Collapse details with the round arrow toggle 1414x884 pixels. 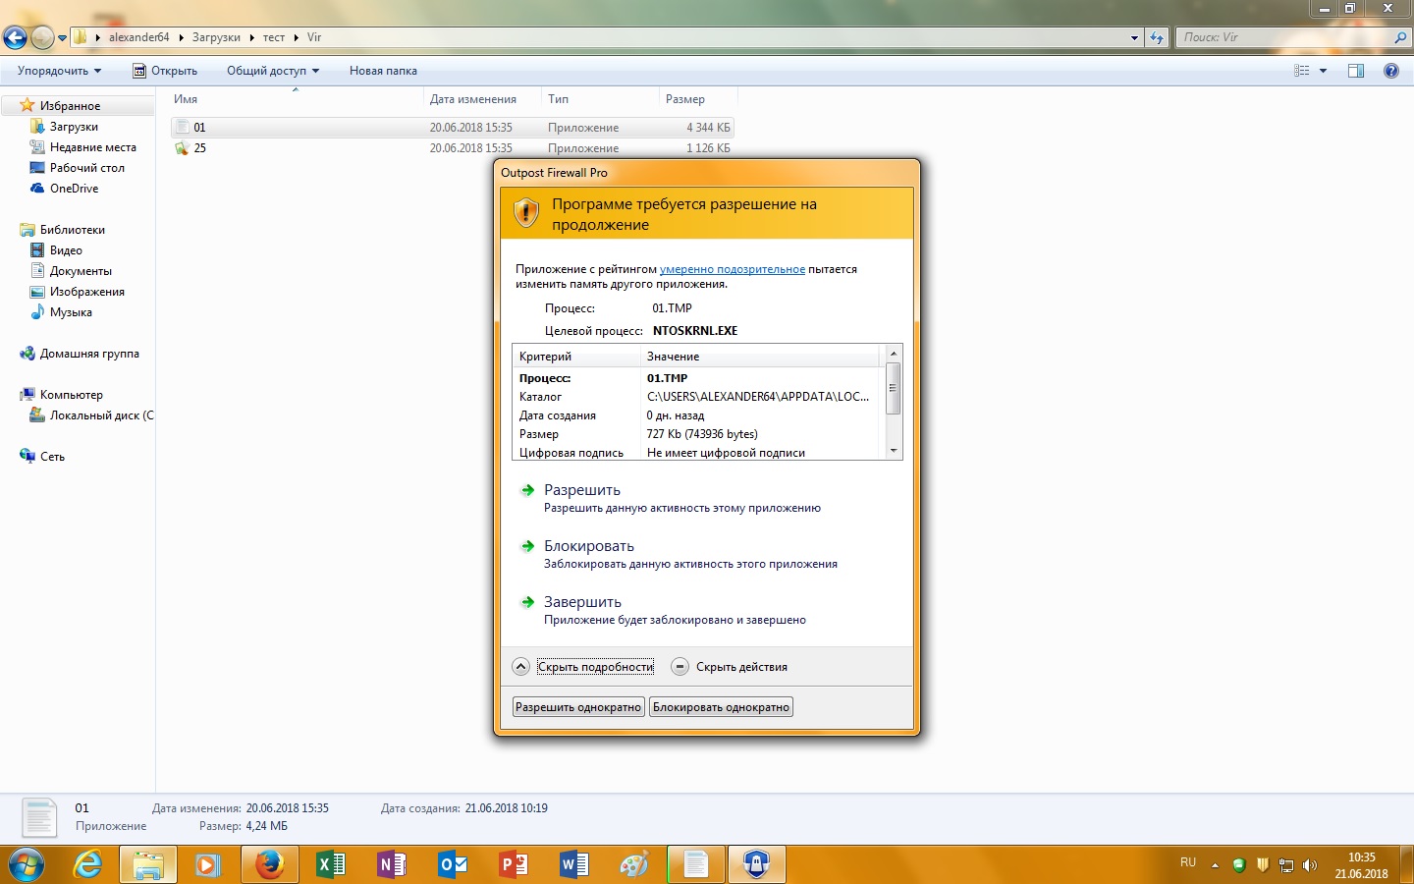pyautogui.click(x=521, y=667)
